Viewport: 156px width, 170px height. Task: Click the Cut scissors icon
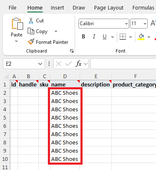31,20
